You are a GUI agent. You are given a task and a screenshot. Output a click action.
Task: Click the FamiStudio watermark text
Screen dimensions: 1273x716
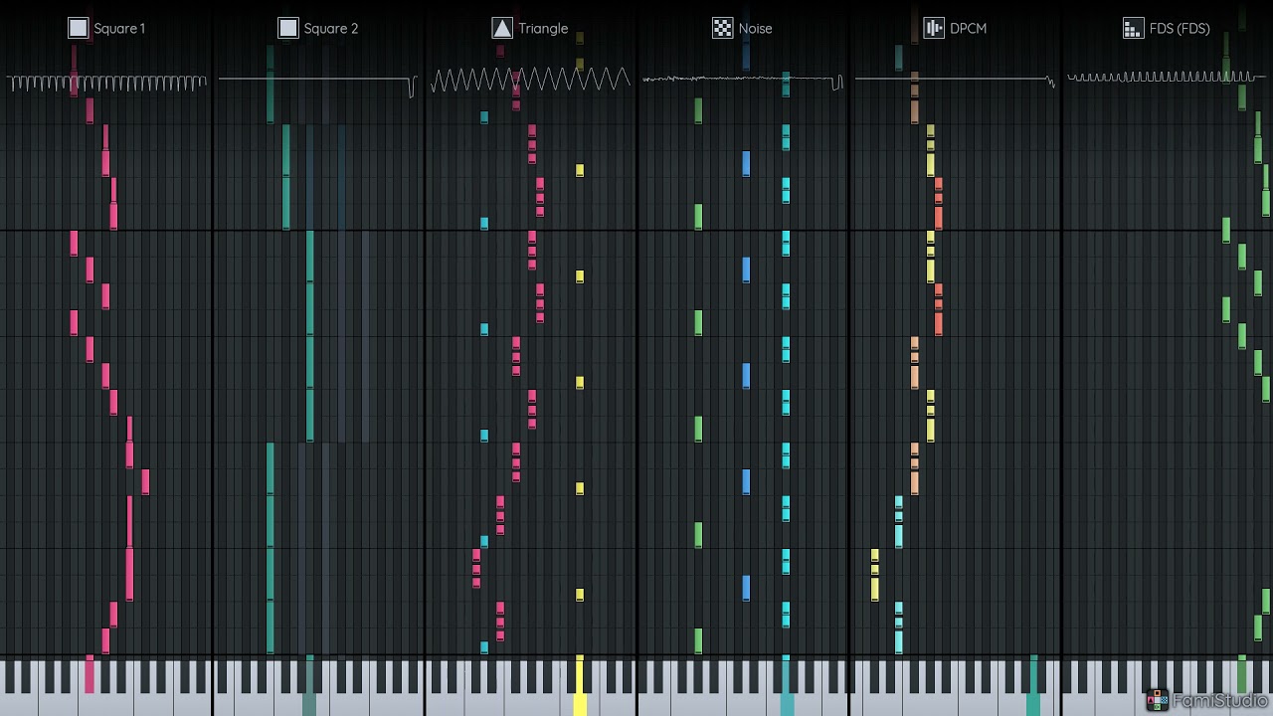point(1220,701)
